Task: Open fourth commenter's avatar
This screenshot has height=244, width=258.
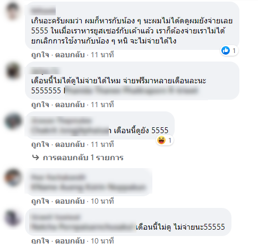Action: tap(13, 177)
